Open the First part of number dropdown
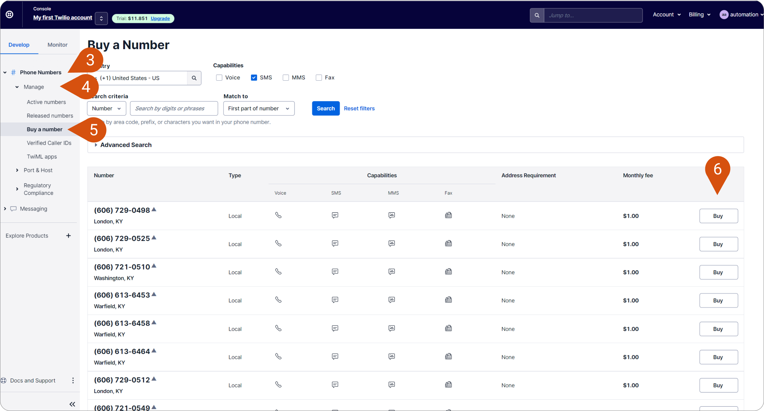The width and height of the screenshot is (764, 411). [259, 109]
